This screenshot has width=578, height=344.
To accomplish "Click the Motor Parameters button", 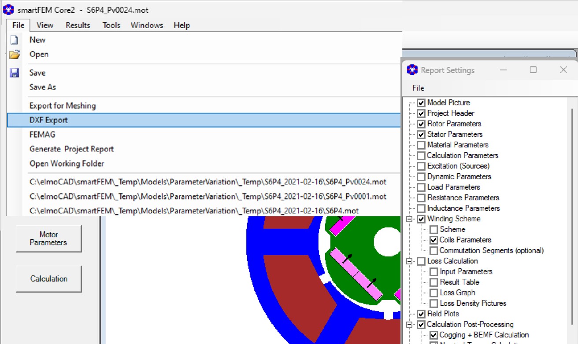I will pyautogui.click(x=48, y=238).
